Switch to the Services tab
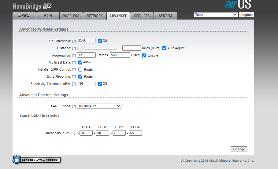278x169 pixels. click(x=142, y=16)
